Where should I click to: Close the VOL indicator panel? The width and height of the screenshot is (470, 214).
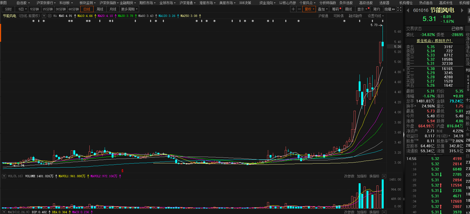[384, 176]
